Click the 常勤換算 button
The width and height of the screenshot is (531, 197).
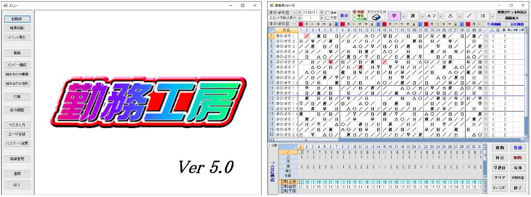point(517,178)
